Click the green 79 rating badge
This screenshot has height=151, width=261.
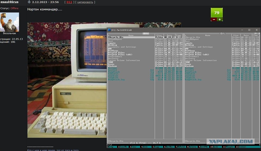click(x=217, y=13)
